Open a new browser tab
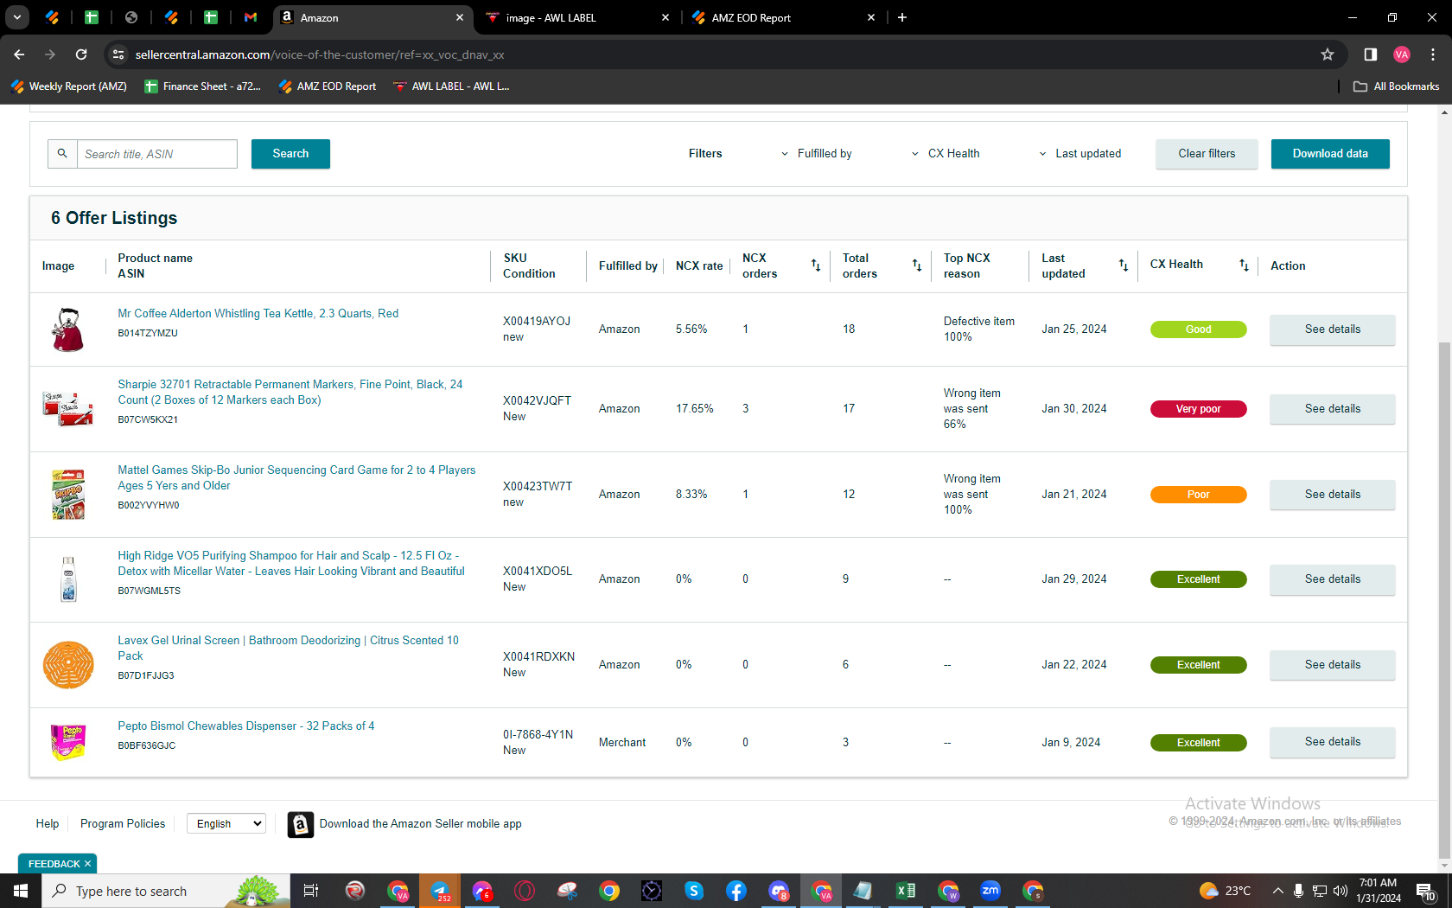The width and height of the screenshot is (1452, 908). [902, 17]
